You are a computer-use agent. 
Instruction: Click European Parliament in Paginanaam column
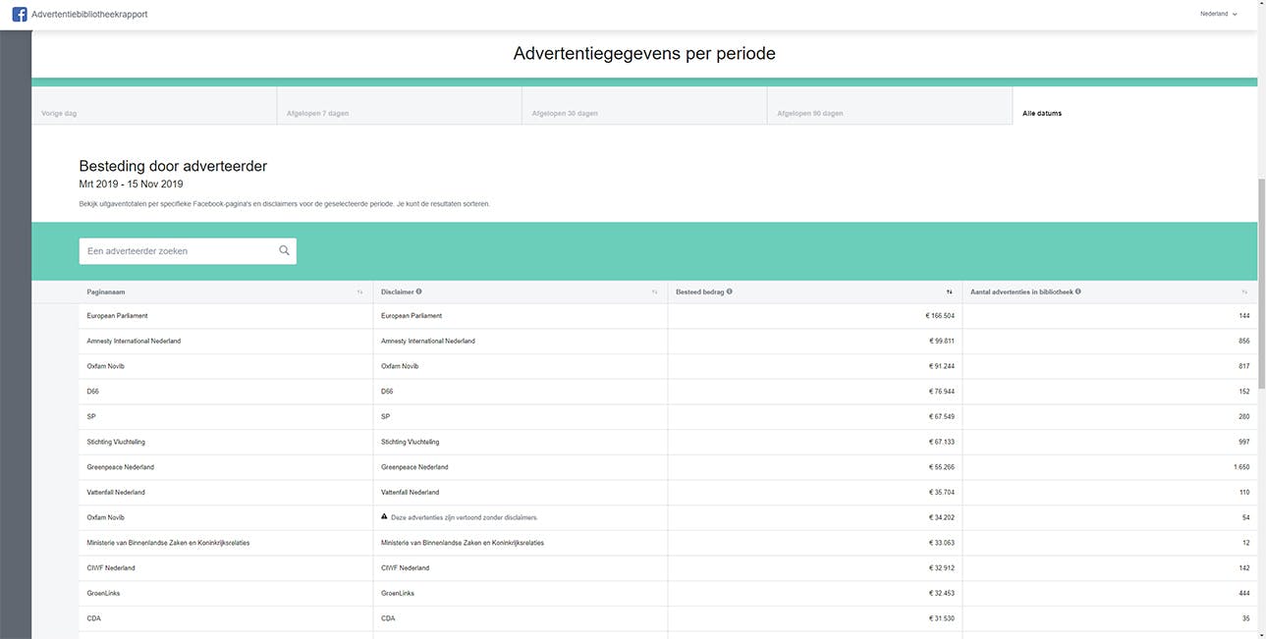[117, 316]
